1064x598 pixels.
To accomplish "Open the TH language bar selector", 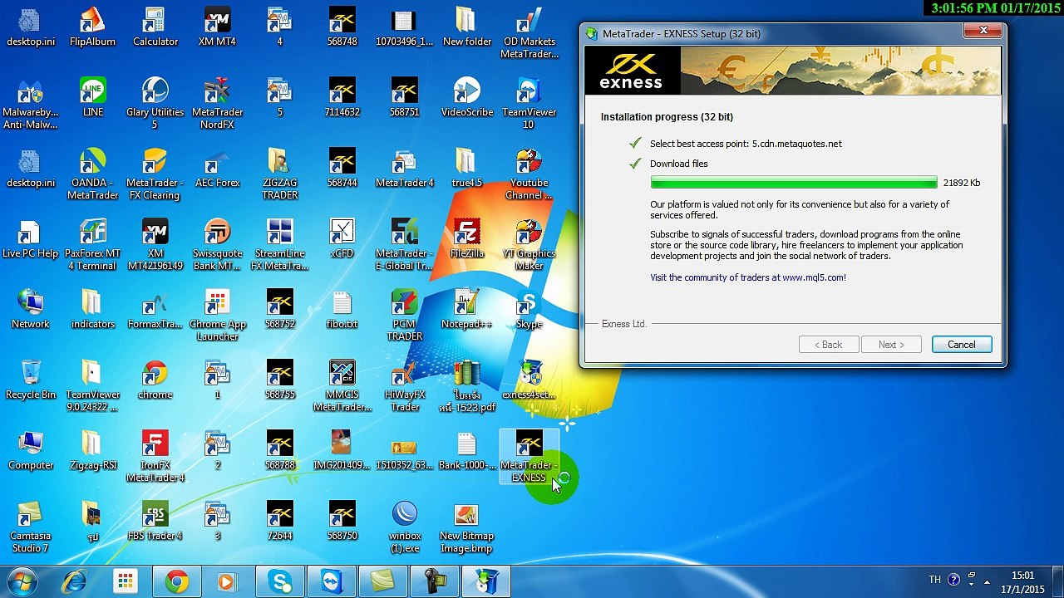I will [x=934, y=580].
